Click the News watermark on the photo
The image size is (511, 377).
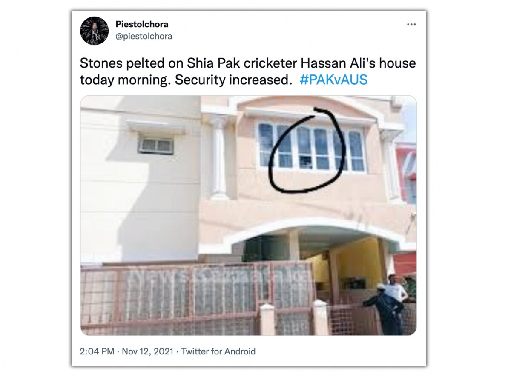tap(221, 277)
